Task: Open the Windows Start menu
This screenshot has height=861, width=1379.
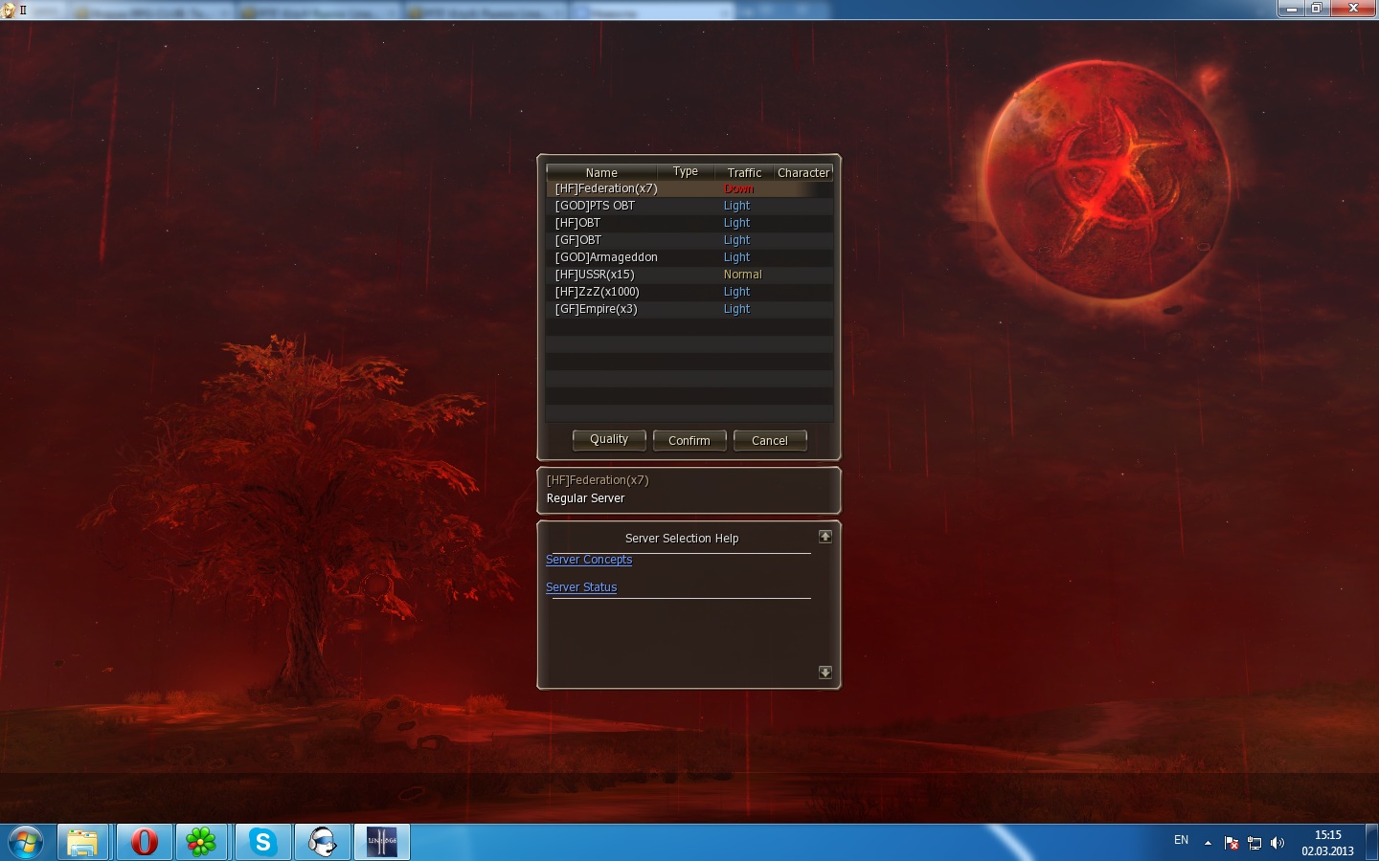Action: click(26, 843)
